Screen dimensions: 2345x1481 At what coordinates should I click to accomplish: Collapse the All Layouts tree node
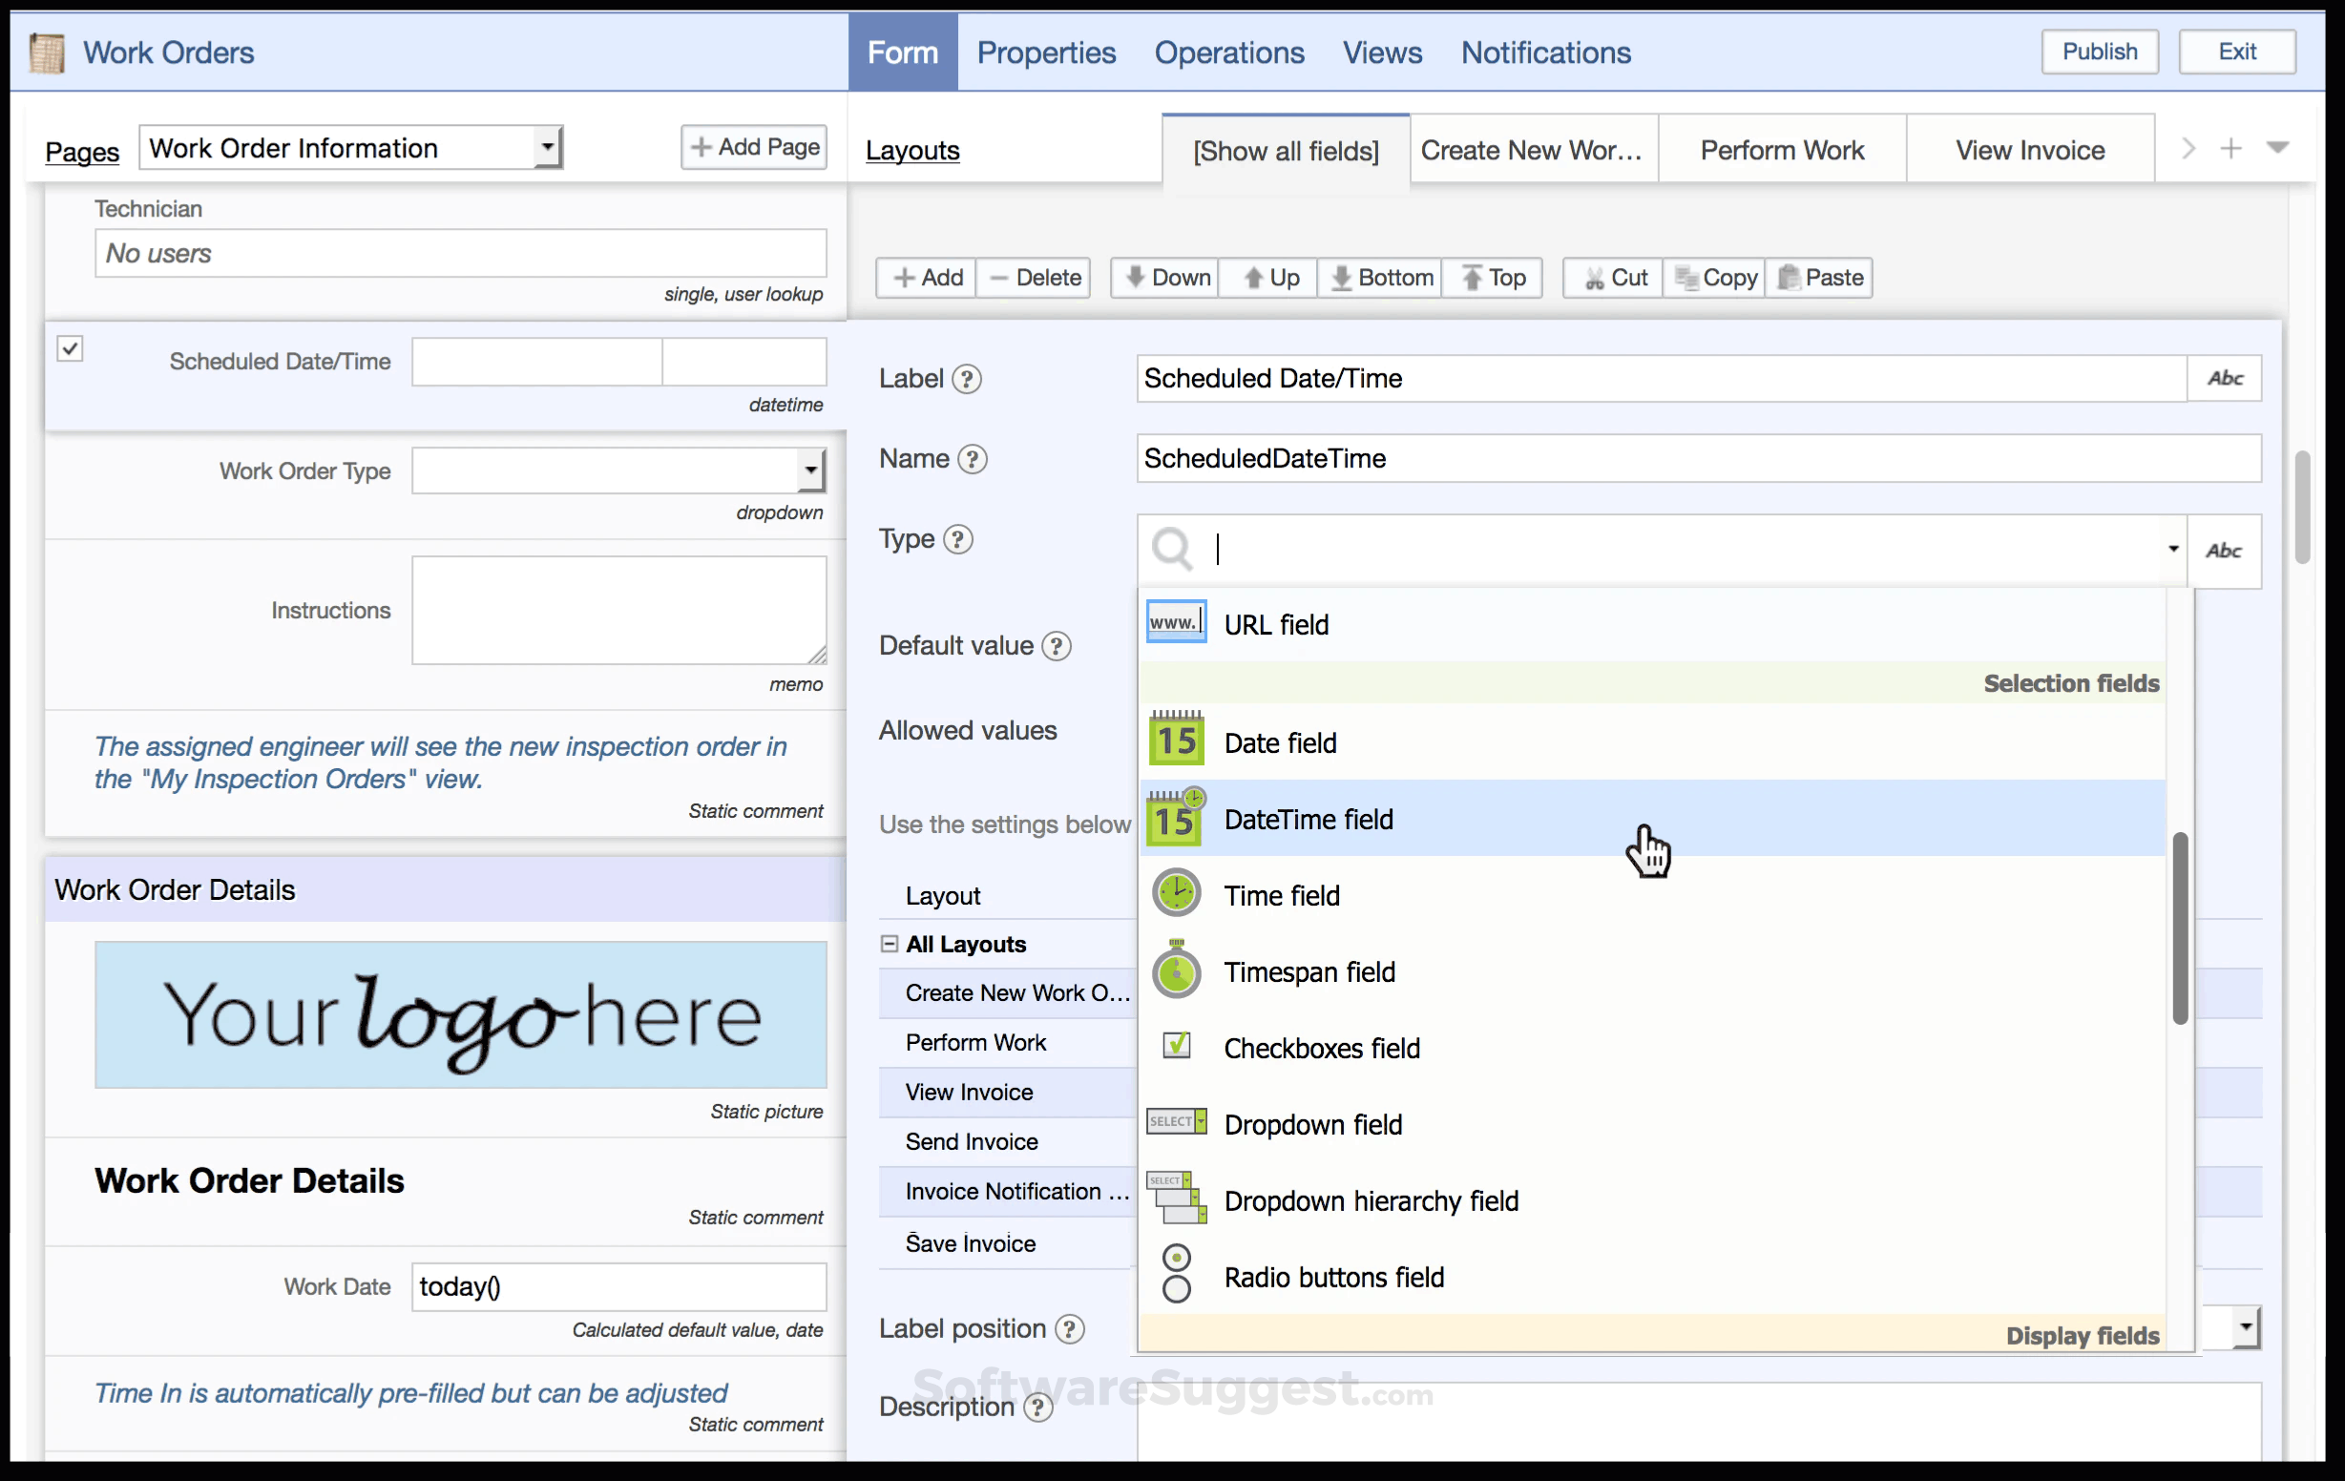pyautogui.click(x=889, y=944)
